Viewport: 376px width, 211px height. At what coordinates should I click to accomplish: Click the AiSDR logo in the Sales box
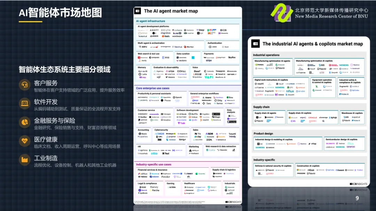(209, 134)
